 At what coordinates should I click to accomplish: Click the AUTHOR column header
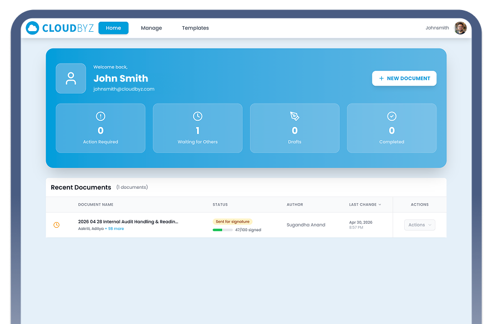pyautogui.click(x=294, y=204)
